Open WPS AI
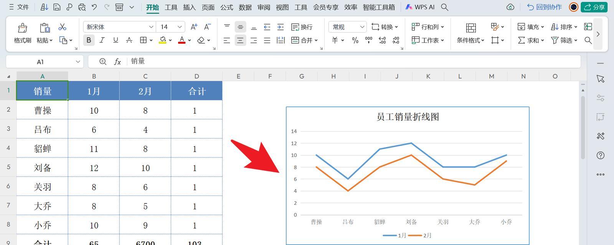The image size is (614, 245). 420,7
